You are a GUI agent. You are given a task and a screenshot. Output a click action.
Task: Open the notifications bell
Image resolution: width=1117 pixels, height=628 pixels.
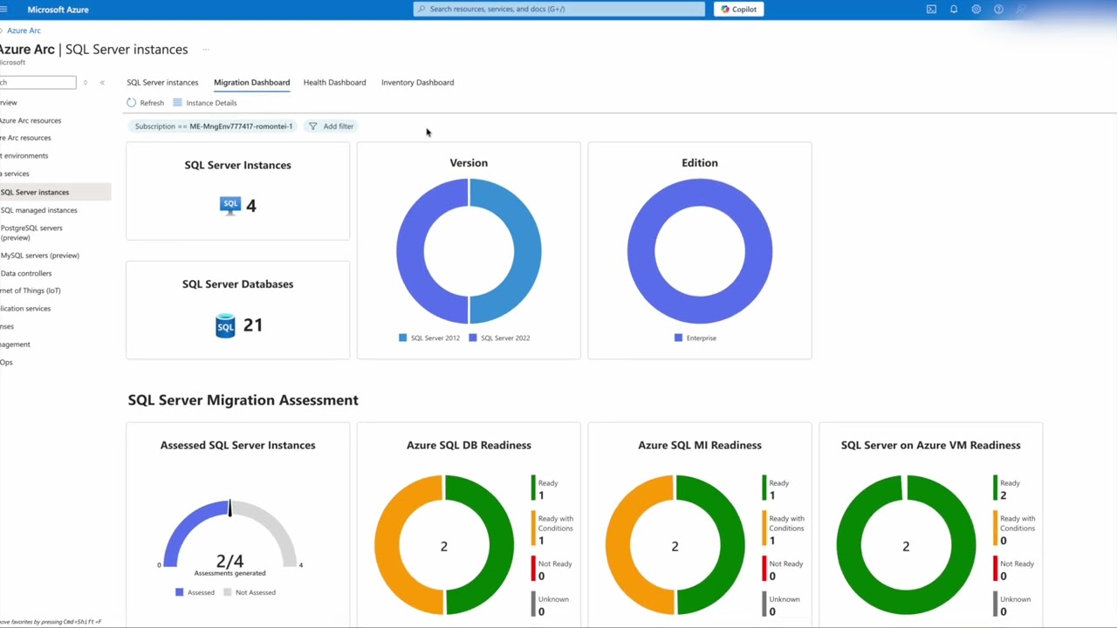coord(954,9)
